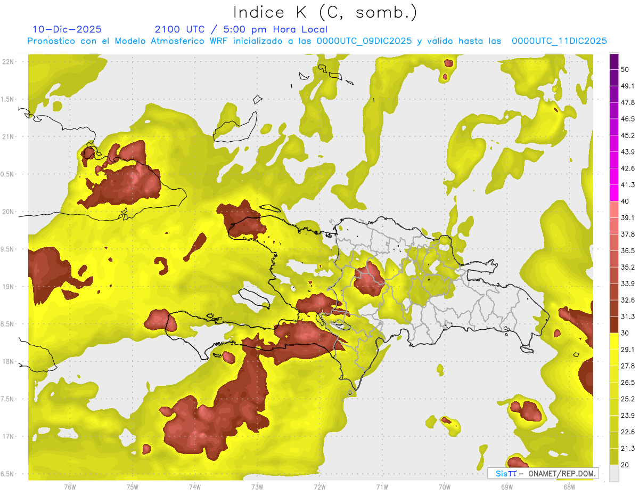Viewport: 639px width, 494px height.
Task: Click the '71W' longitude label
Action: tap(382, 487)
